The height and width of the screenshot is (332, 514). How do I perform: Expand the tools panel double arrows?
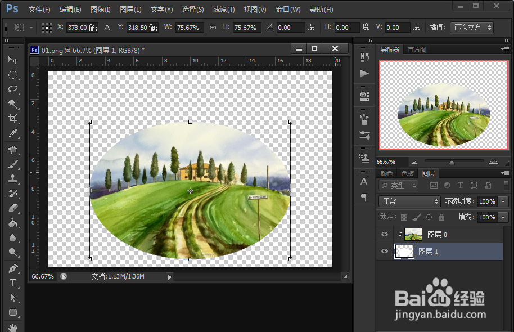point(7,41)
